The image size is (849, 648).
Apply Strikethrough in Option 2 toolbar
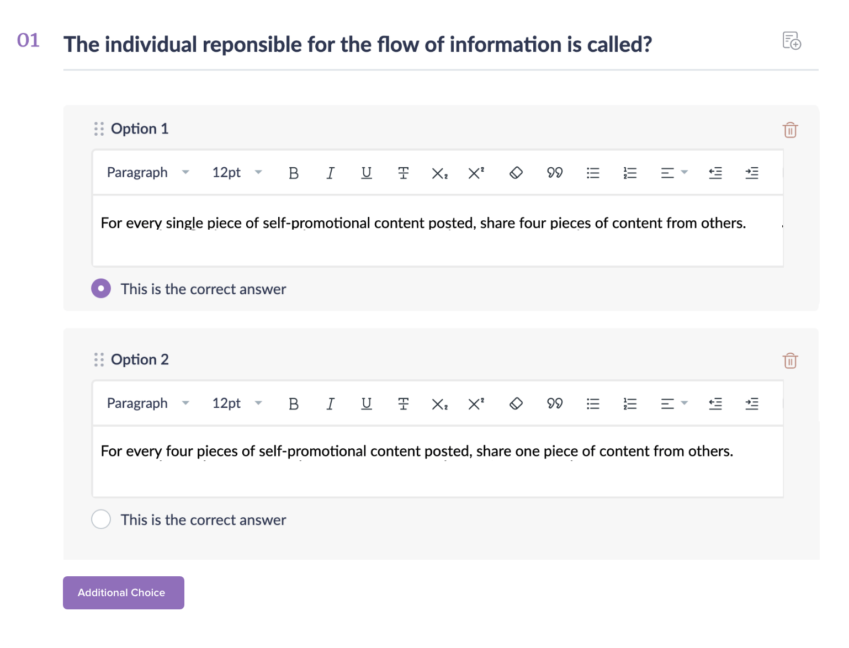click(x=404, y=404)
